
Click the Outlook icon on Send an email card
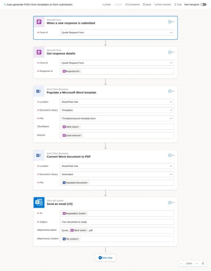[39, 202]
